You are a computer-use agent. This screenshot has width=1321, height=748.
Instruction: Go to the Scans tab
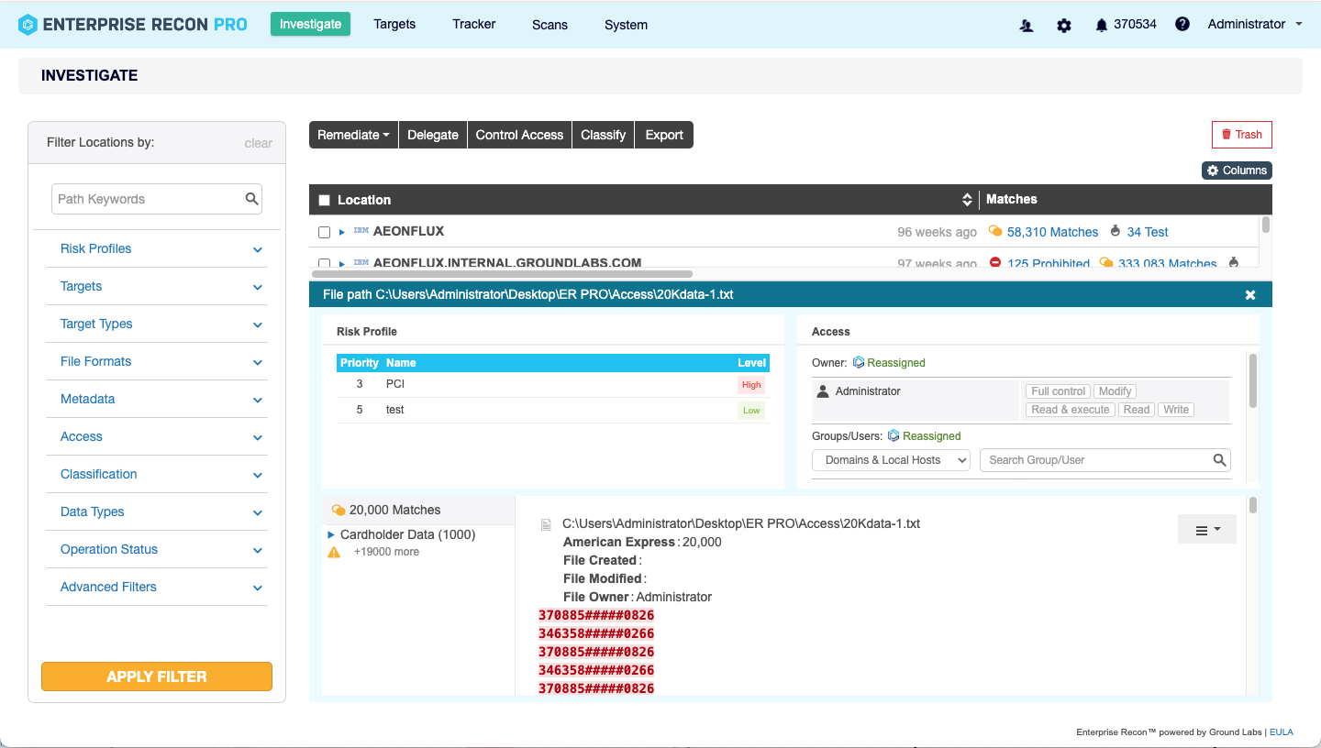tap(549, 25)
